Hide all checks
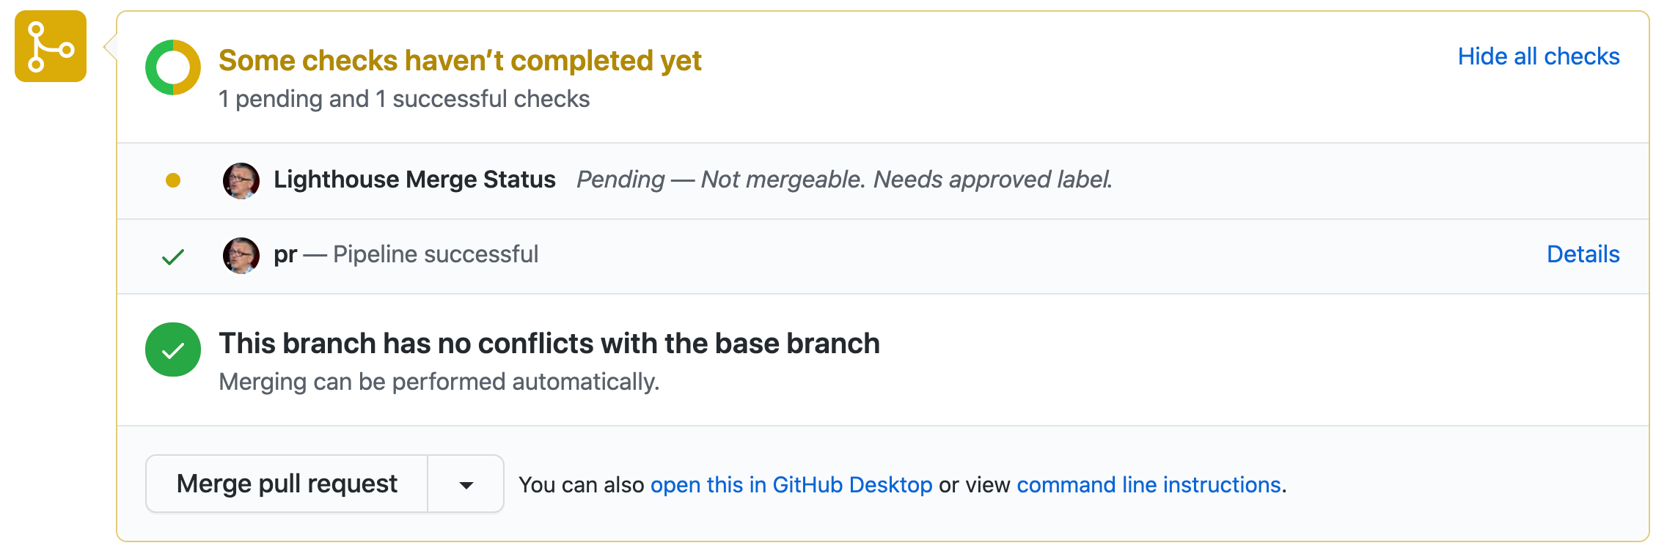 (1538, 56)
